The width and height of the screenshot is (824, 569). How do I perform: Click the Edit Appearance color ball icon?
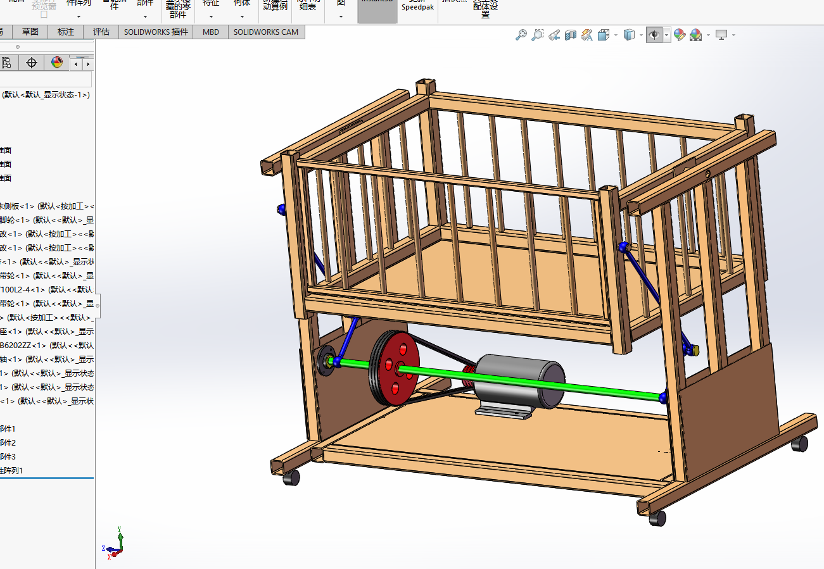point(680,35)
